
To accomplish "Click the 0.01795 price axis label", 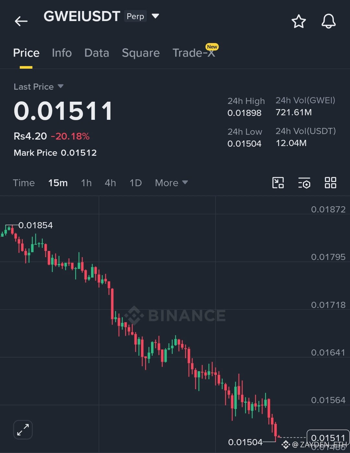I will [x=328, y=257].
